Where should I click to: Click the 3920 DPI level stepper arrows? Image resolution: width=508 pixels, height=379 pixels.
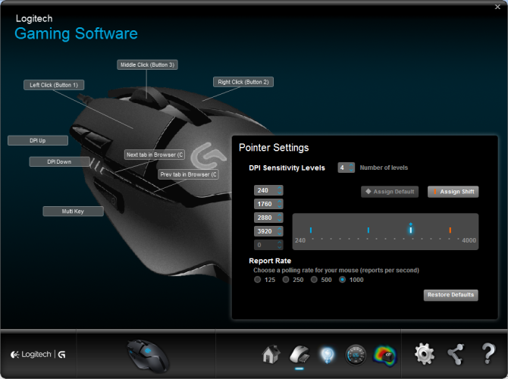(x=279, y=231)
